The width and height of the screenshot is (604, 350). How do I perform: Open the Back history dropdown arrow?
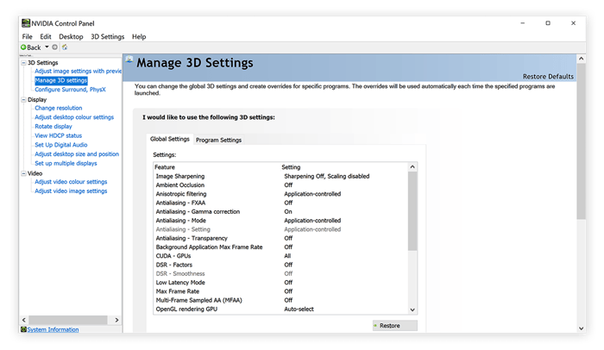coord(47,47)
